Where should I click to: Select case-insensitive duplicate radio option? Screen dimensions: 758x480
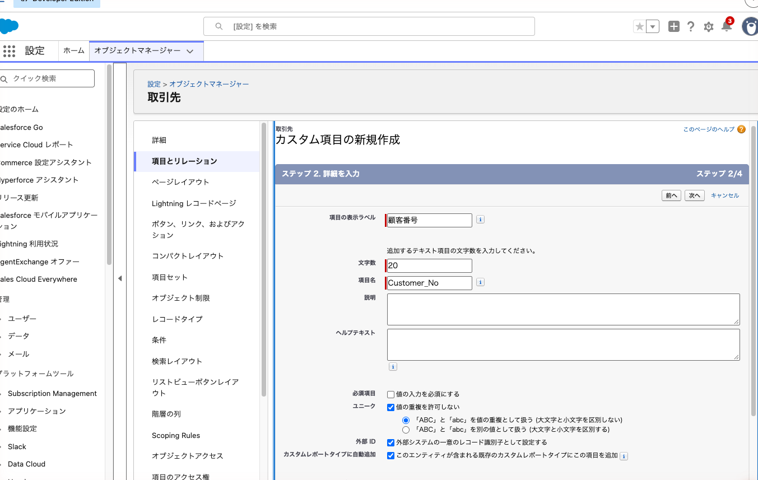point(406,420)
